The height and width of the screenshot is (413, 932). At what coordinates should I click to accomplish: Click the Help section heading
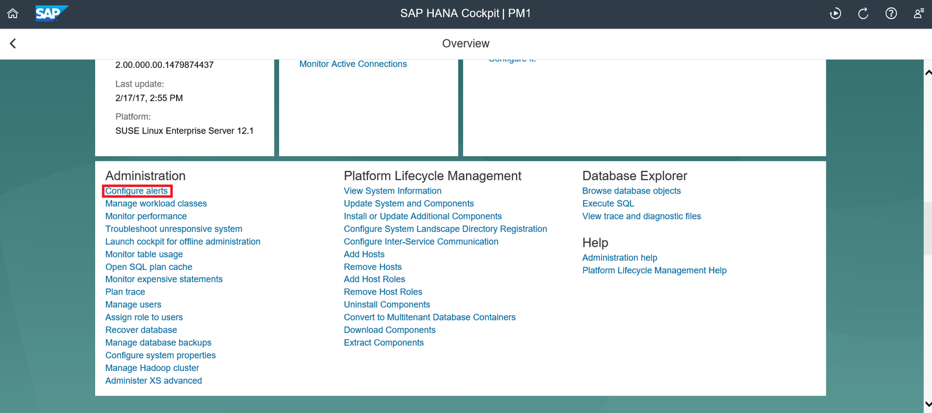595,243
